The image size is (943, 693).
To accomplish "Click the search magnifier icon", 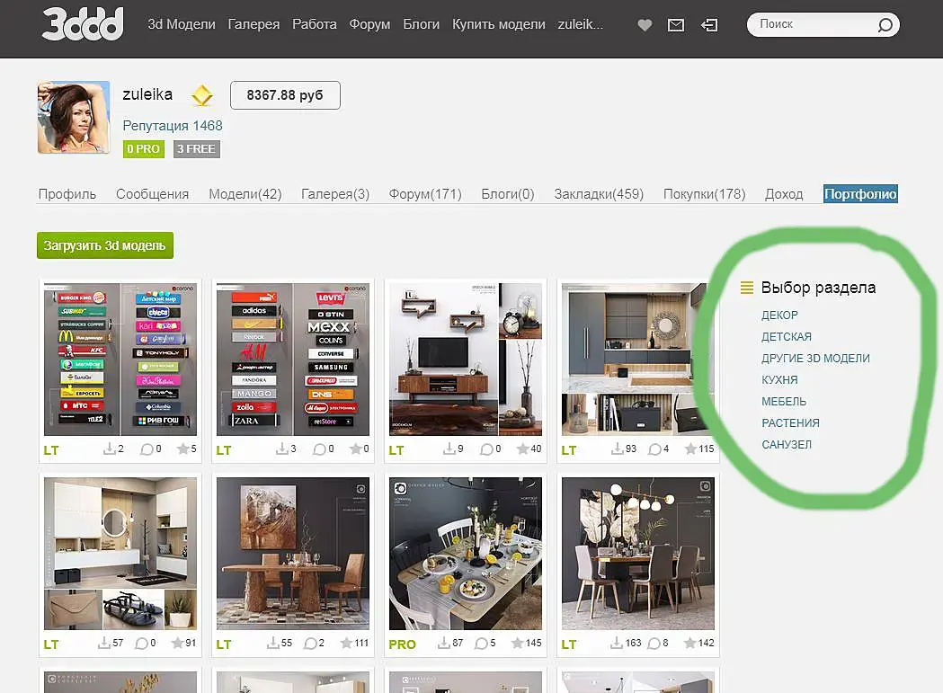I will pos(885,25).
